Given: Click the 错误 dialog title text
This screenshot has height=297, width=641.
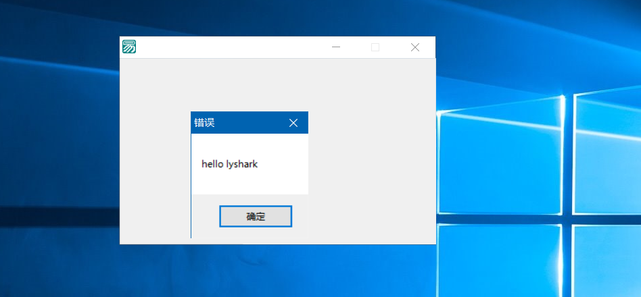Looking at the screenshot, I should point(204,123).
